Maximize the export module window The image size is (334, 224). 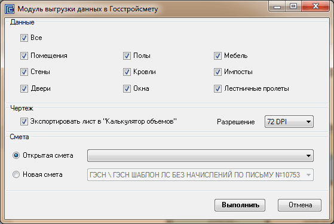[x=293, y=7]
